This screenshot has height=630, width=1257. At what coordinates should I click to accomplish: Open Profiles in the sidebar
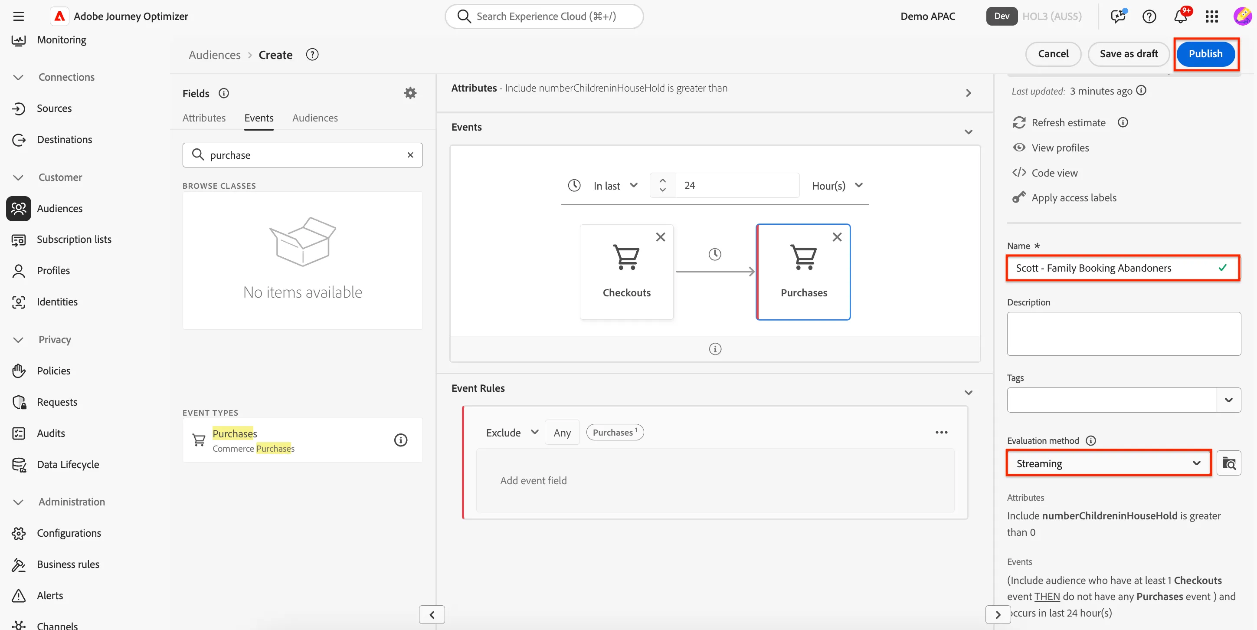[x=53, y=270]
